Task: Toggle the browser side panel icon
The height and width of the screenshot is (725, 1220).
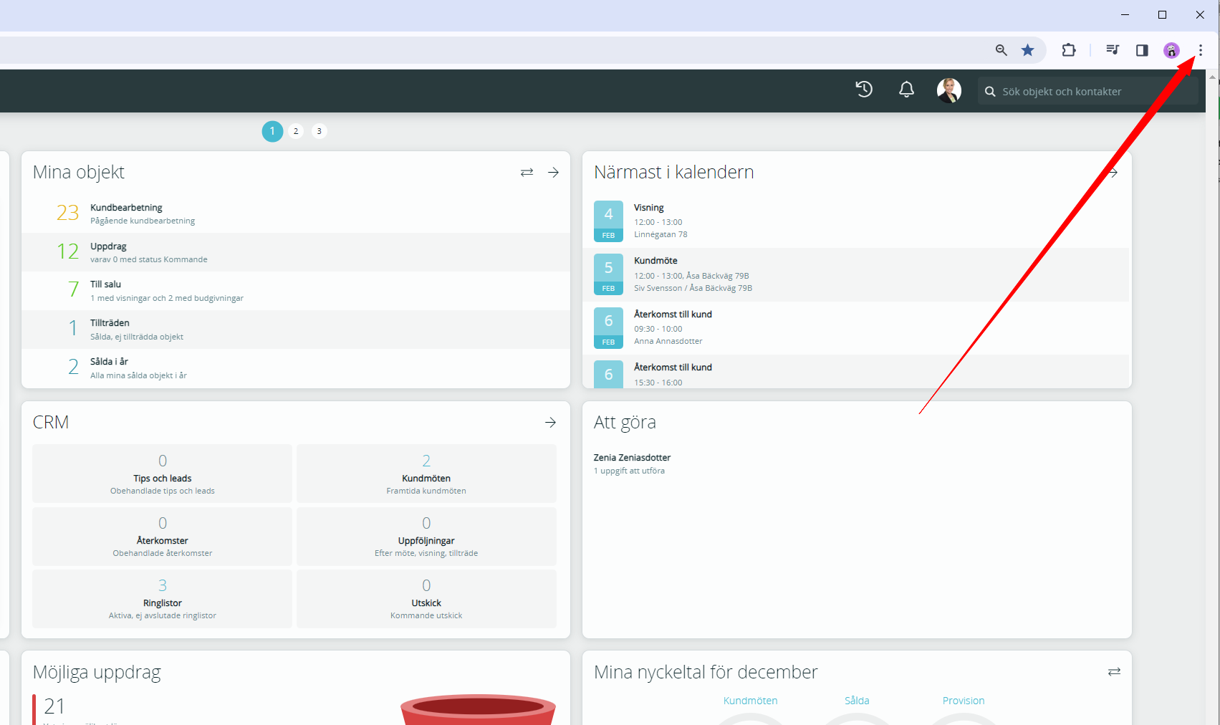Action: pos(1142,50)
